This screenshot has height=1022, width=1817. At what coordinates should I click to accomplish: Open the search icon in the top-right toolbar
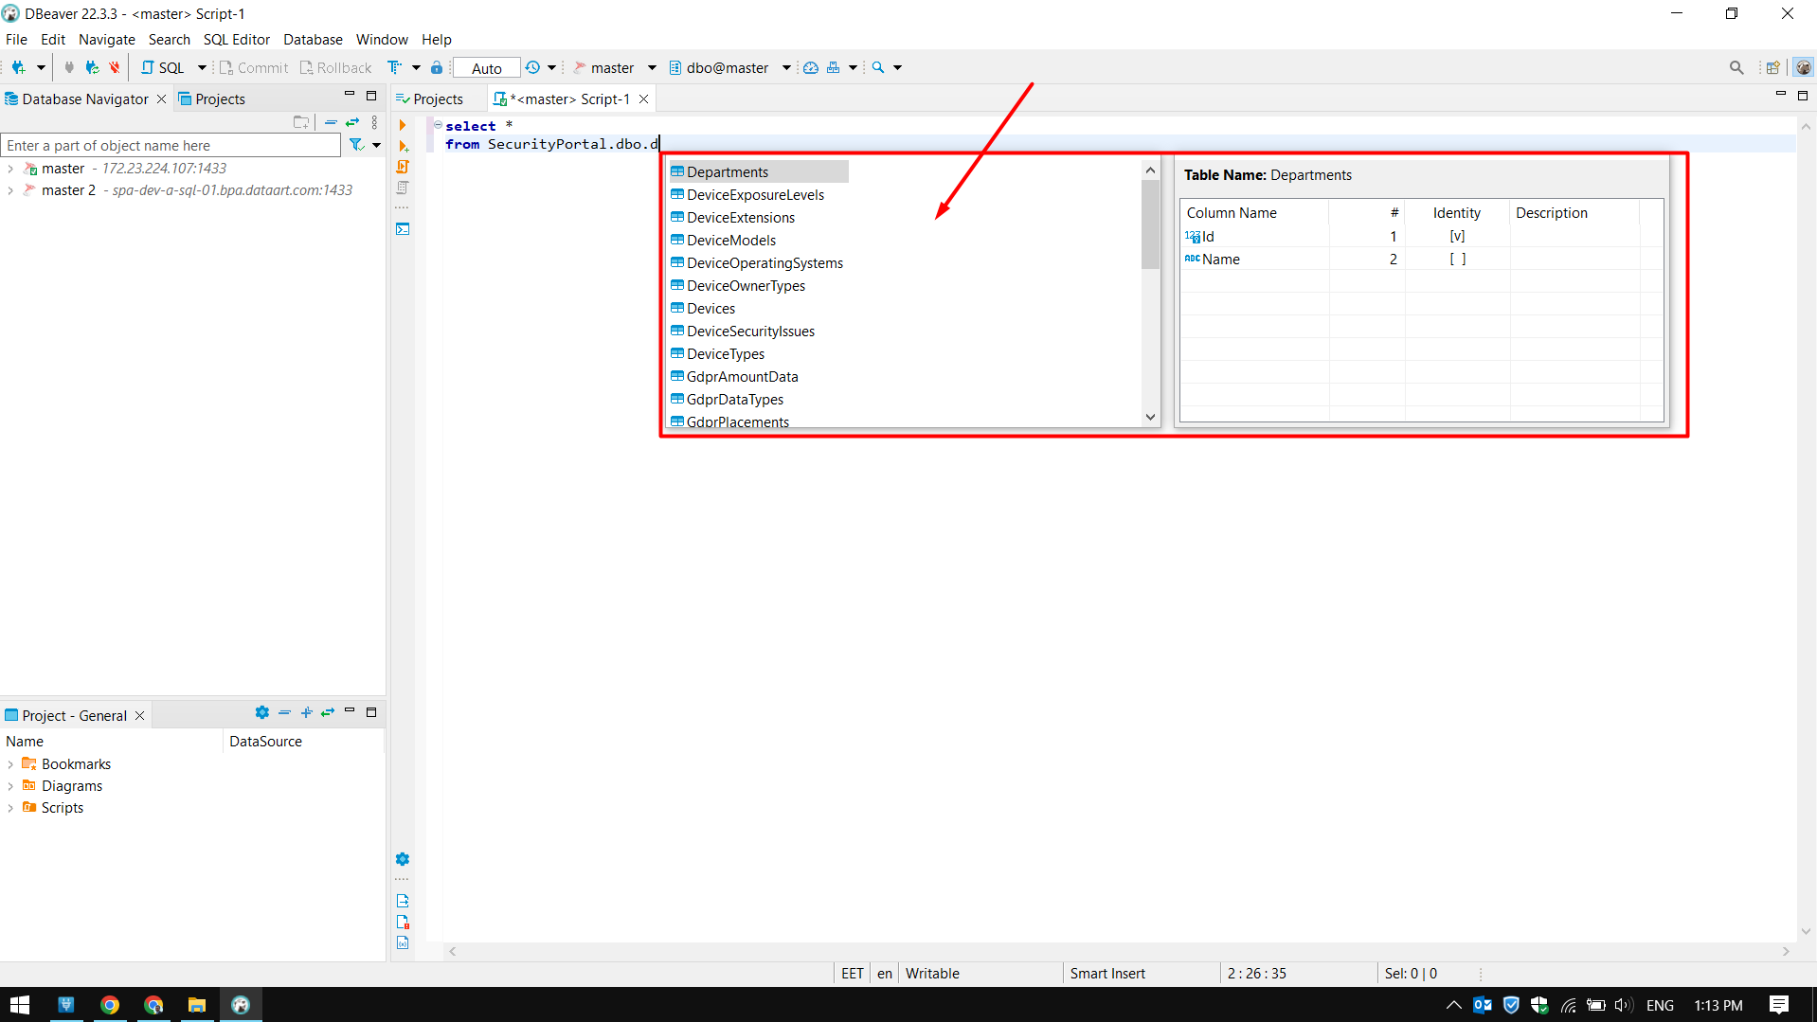1737,67
